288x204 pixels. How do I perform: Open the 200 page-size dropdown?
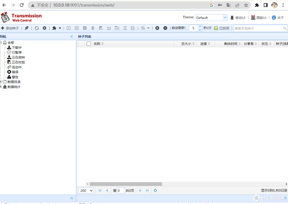86,190
